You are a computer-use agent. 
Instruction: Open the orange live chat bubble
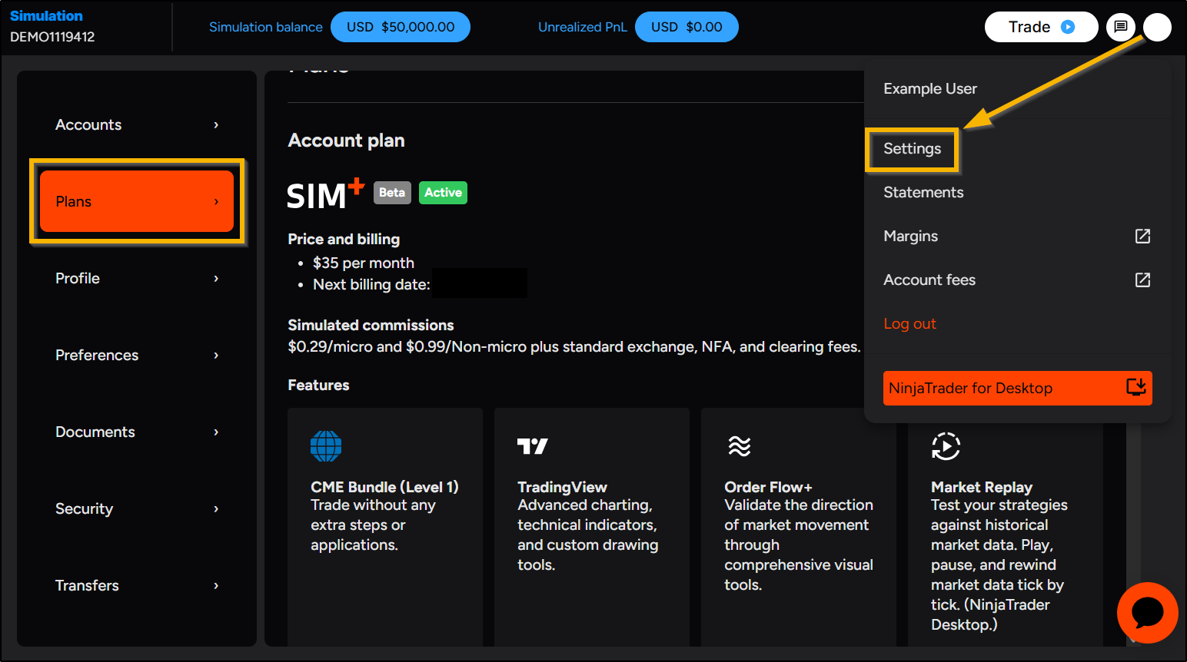pos(1147,613)
